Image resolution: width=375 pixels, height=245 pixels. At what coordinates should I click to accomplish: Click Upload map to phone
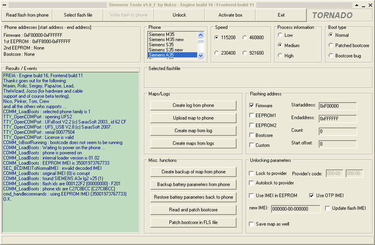[x=193, y=118]
